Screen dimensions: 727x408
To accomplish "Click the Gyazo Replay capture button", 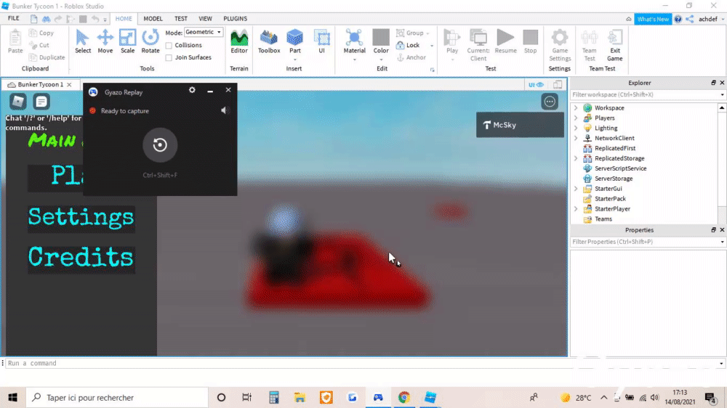I will tap(160, 145).
